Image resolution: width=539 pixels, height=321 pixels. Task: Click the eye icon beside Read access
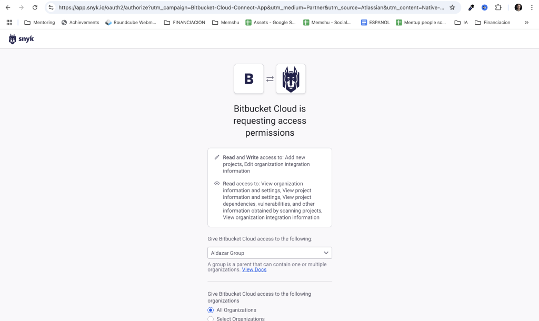216,184
